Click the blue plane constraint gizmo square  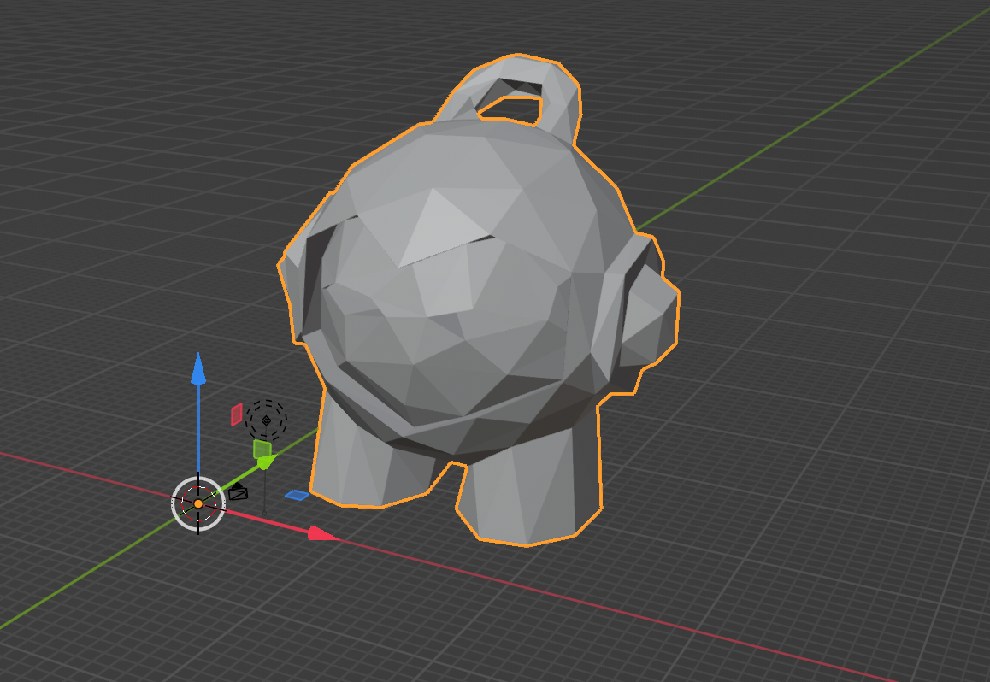[297, 494]
